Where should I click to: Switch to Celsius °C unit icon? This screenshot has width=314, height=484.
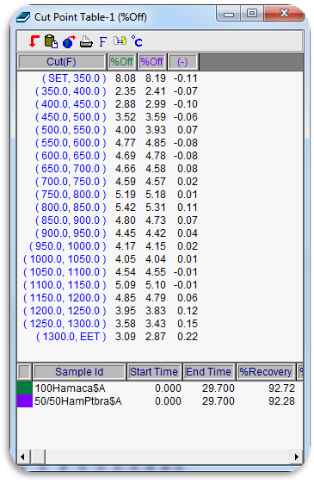point(137,41)
